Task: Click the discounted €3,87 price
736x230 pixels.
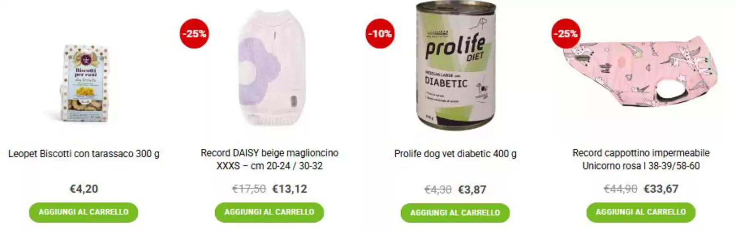Action: (x=472, y=189)
